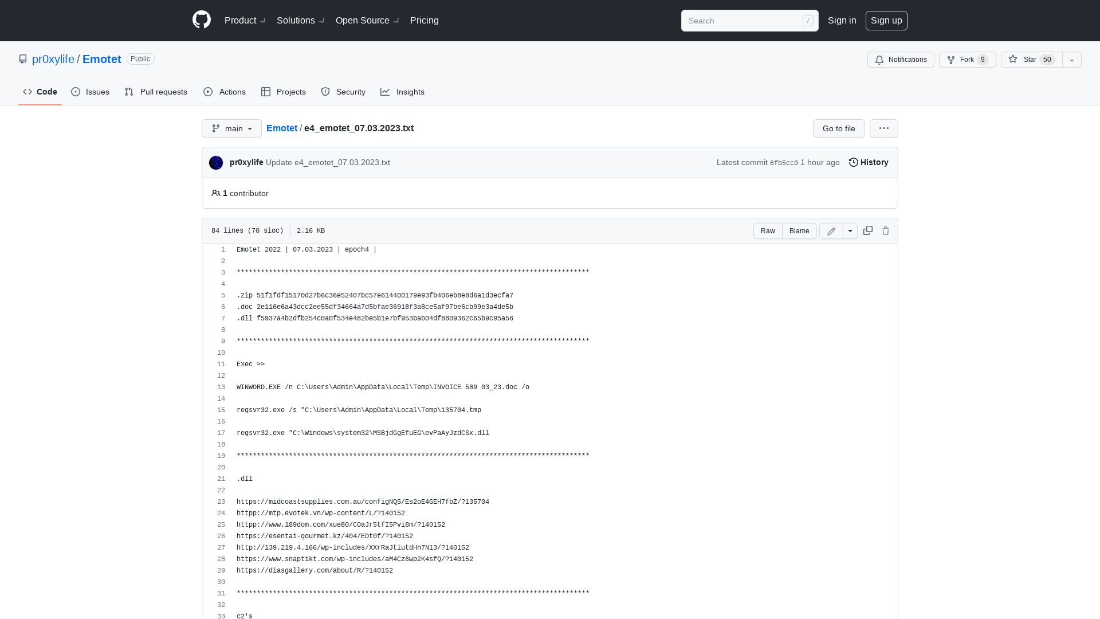This screenshot has width=1100, height=619.
Task: Open pr0xylife commit author link
Action: pyautogui.click(x=246, y=162)
